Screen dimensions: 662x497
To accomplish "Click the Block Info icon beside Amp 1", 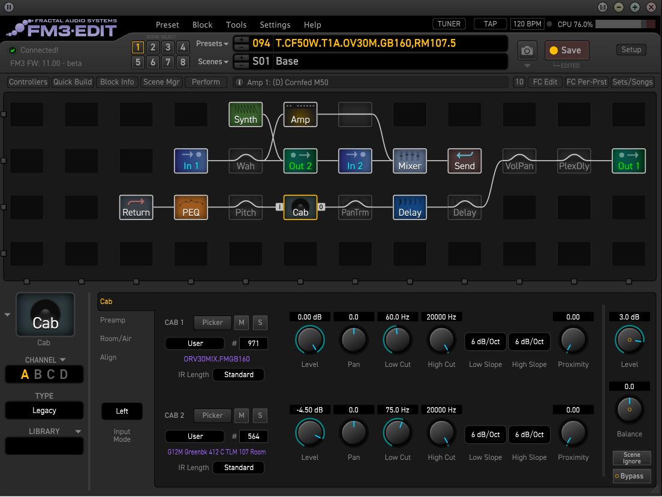I will pos(239,82).
